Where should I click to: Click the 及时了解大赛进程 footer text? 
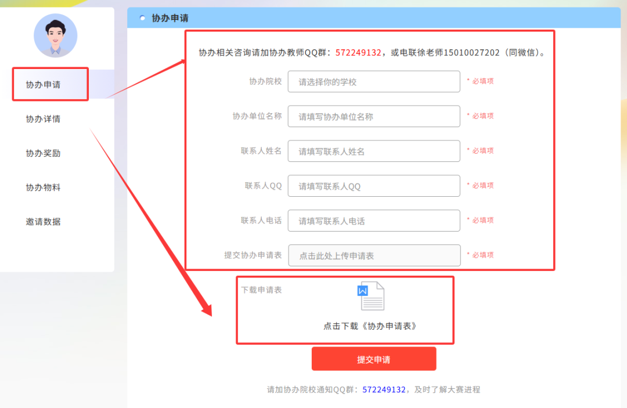(x=447, y=389)
